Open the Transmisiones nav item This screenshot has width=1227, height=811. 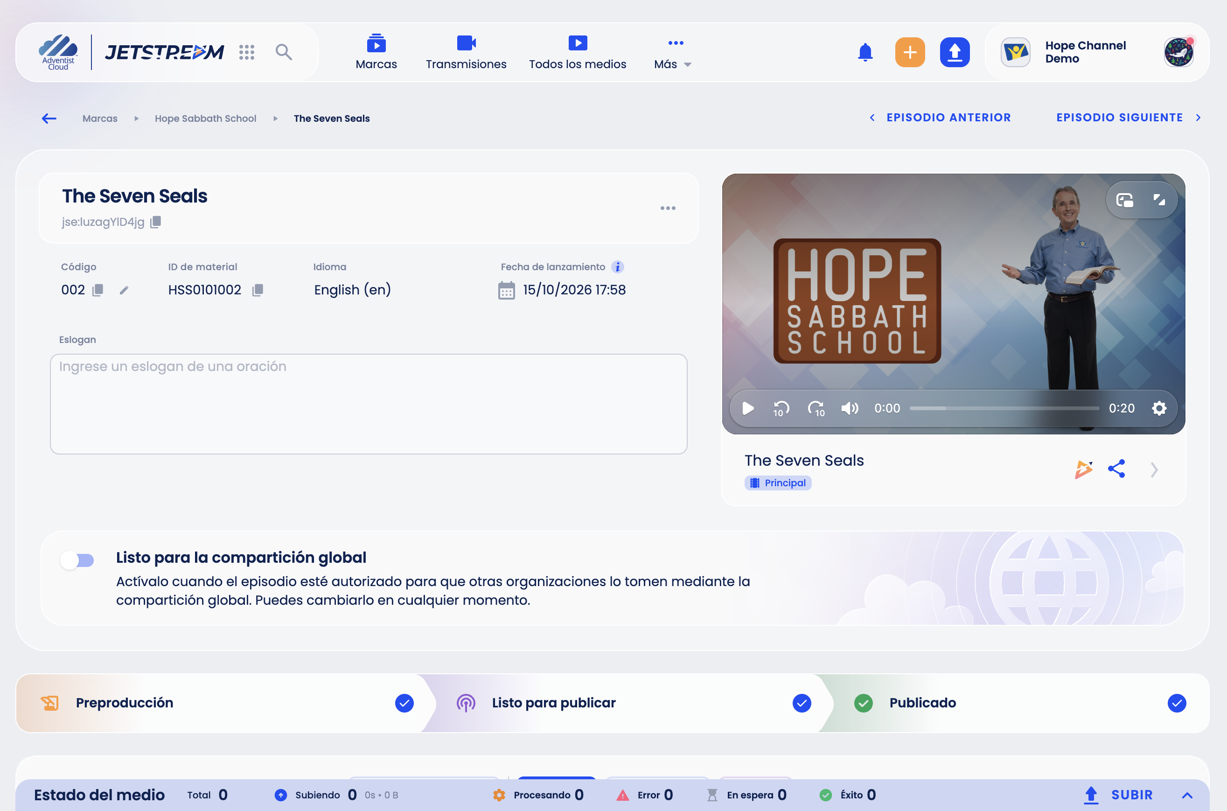tap(466, 52)
